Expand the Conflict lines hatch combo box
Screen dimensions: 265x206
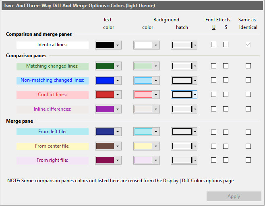tap(195, 95)
